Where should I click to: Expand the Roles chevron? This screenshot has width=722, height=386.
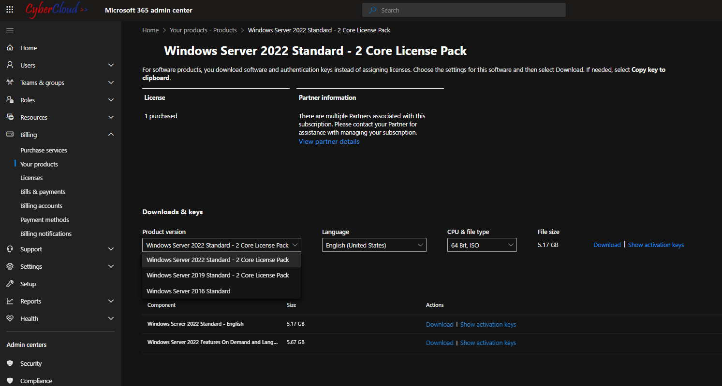111,100
